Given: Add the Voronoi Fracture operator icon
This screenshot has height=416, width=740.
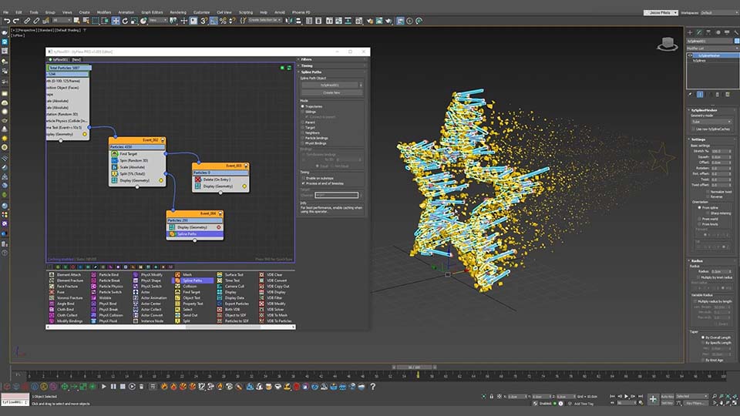Looking at the screenshot, I should pyautogui.click(x=52, y=297).
